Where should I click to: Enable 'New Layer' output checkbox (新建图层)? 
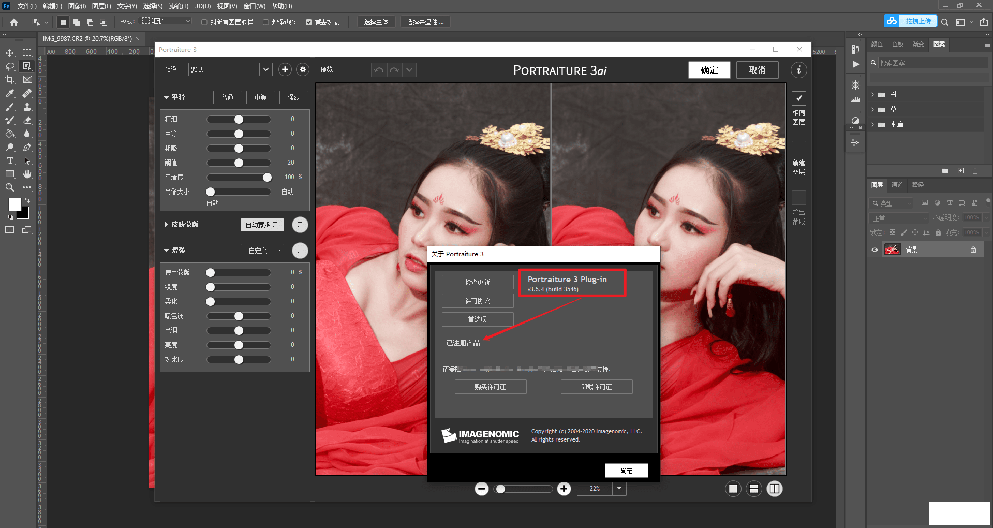pyautogui.click(x=799, y=148)
